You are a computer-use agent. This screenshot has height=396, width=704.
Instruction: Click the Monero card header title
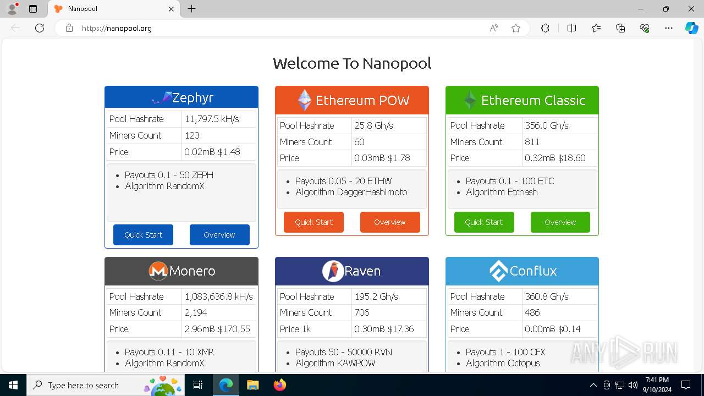192,271
